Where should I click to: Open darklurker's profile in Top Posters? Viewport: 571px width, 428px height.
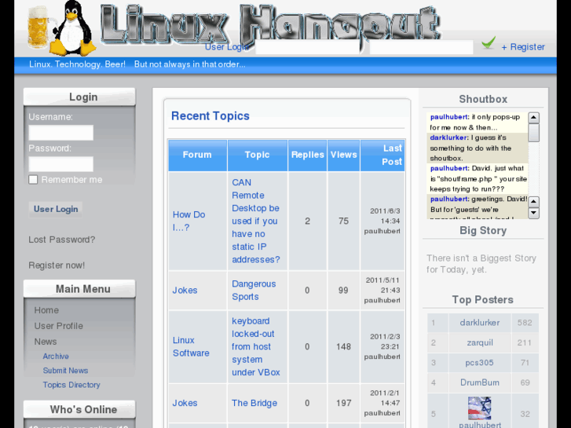pos(479,323)
